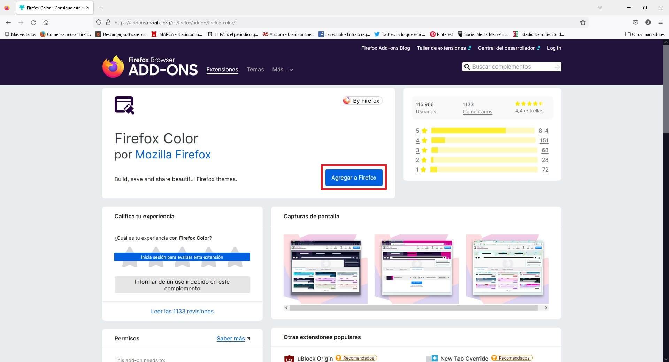Go back with the browser back arrow
Viewport: 669px width, 362px height.
[8, 22]
